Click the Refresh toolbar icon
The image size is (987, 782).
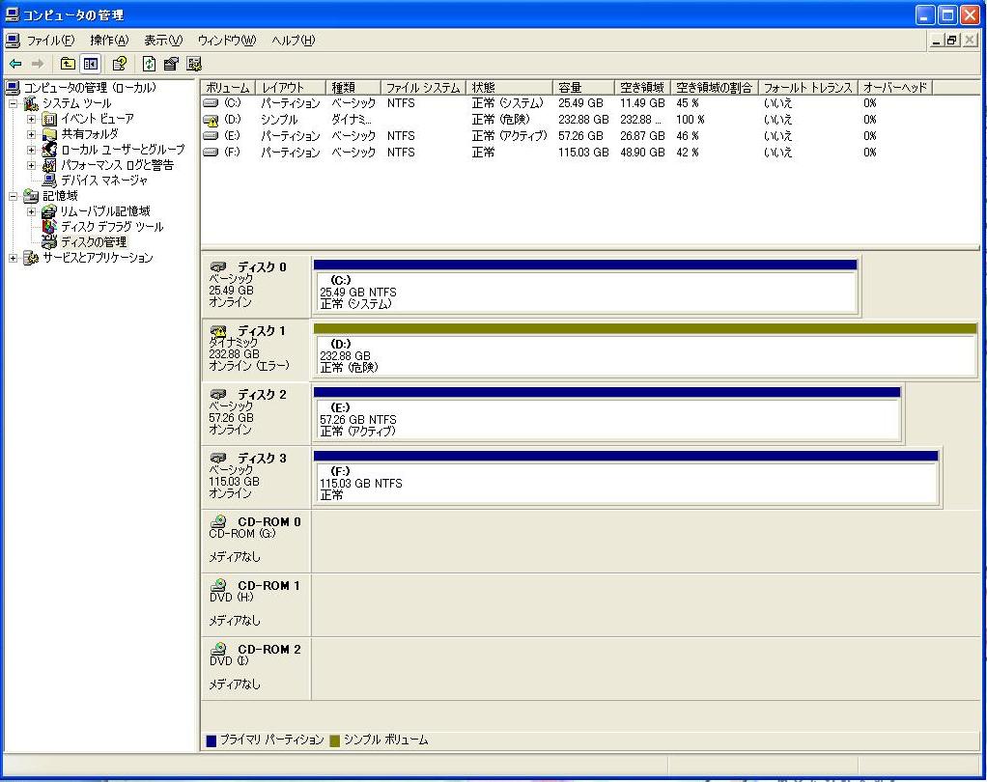149,64
